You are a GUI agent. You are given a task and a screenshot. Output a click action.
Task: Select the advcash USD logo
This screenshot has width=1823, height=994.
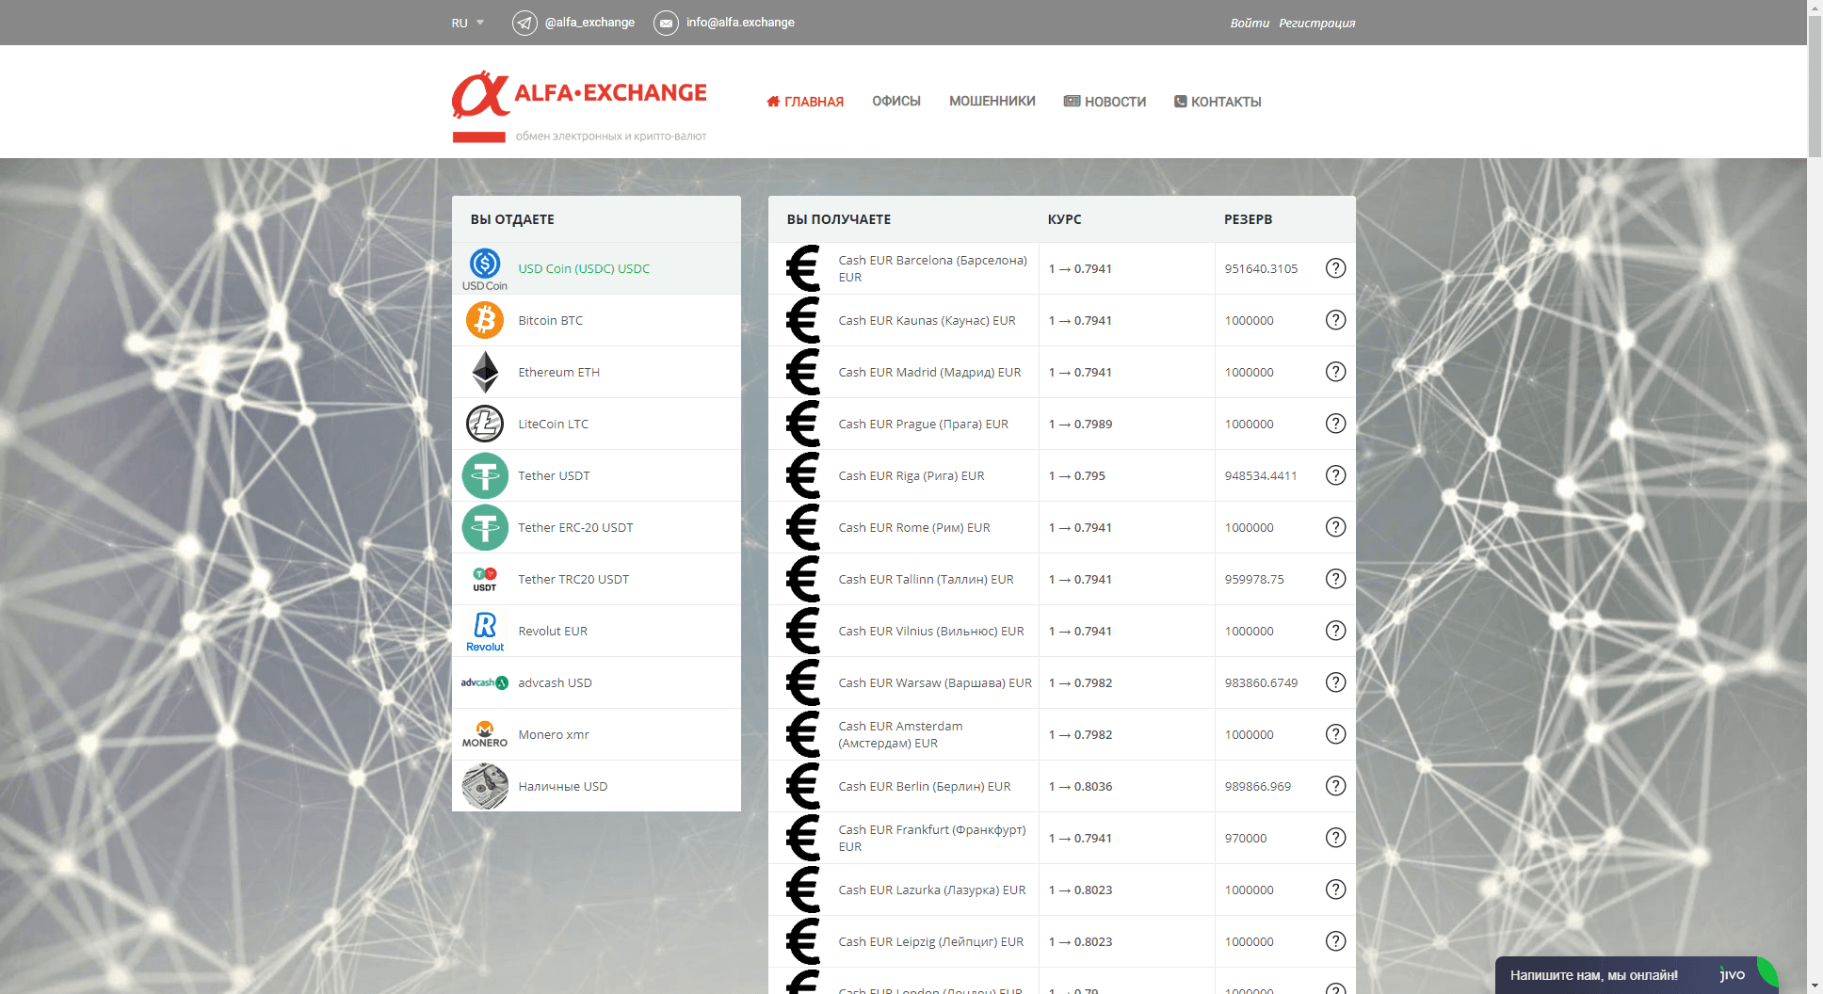(484, 682)
